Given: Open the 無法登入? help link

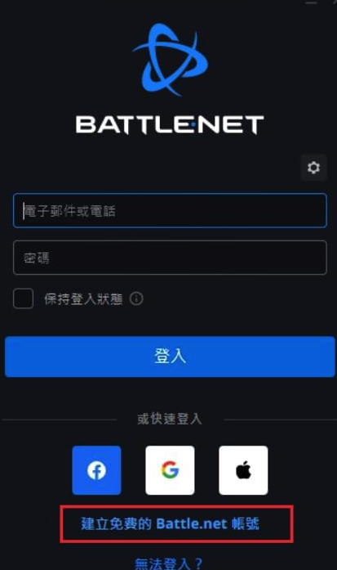Looking at the screenshot, I should tap(168, 564).
